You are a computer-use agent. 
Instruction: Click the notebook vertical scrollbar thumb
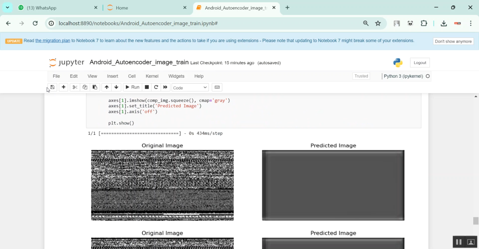pyautogui.click(x=476, y=221)
